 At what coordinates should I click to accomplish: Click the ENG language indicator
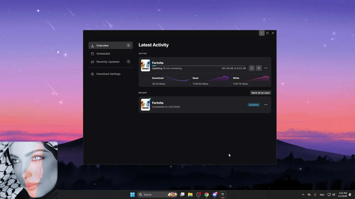pos(322,195)
